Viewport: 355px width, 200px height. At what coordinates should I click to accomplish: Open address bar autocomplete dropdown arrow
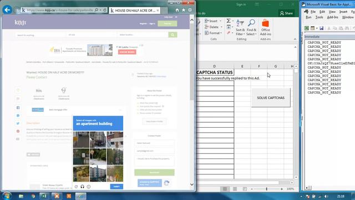point(100,10)
